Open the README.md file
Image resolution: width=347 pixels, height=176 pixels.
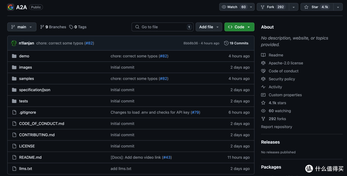point(30,157)
